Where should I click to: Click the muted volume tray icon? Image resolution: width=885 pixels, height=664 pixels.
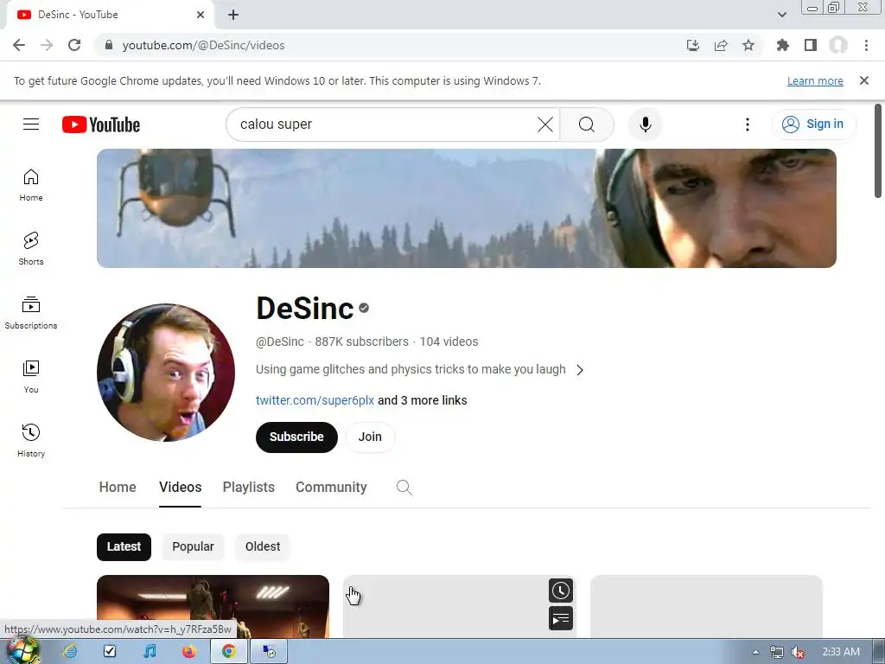[798, 652]
